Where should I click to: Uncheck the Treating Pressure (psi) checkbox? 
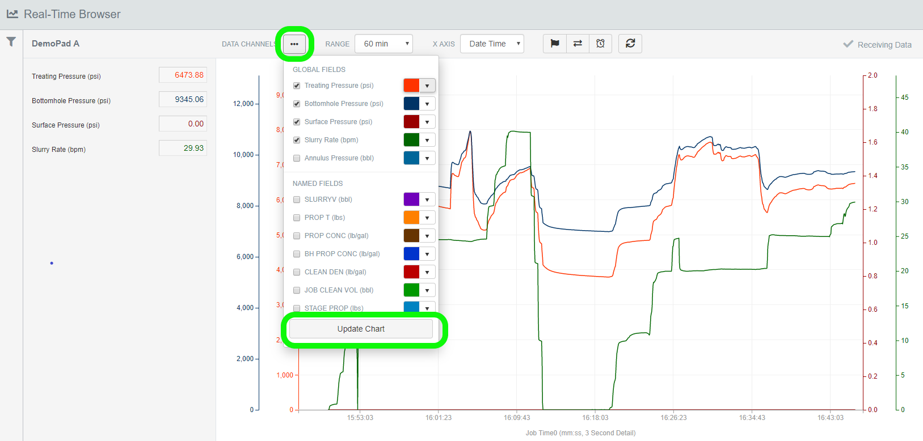tap(297, 86)
